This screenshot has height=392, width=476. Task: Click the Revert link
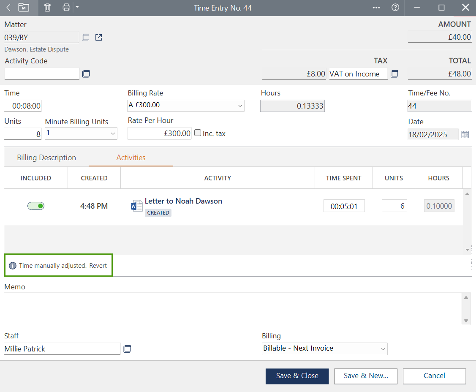(x=98, y=266)
